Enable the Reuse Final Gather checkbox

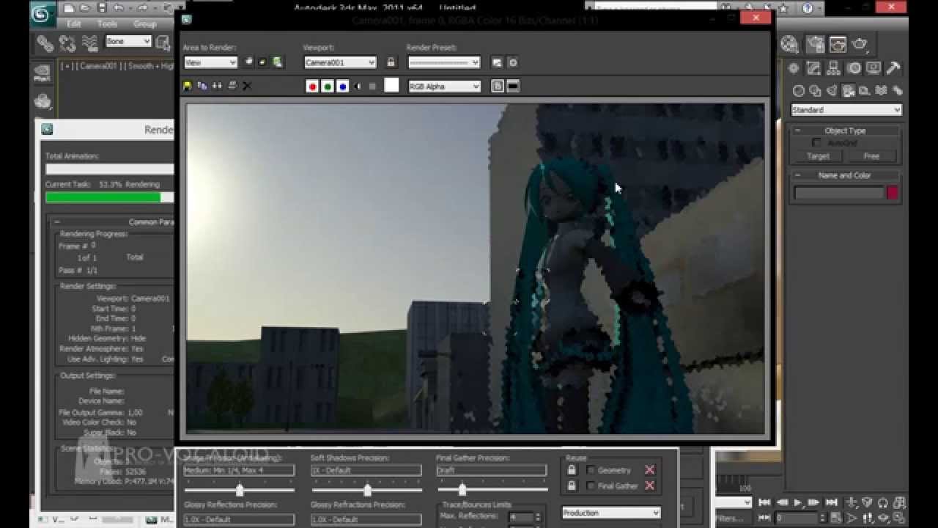[591, 485]
